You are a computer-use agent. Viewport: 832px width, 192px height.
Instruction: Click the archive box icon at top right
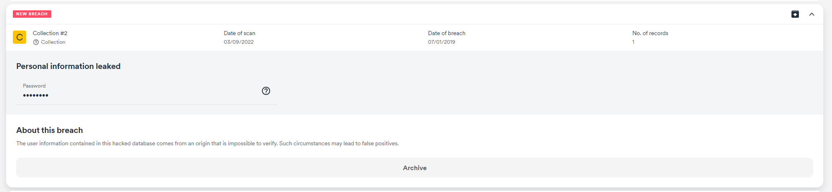point(795,14)
